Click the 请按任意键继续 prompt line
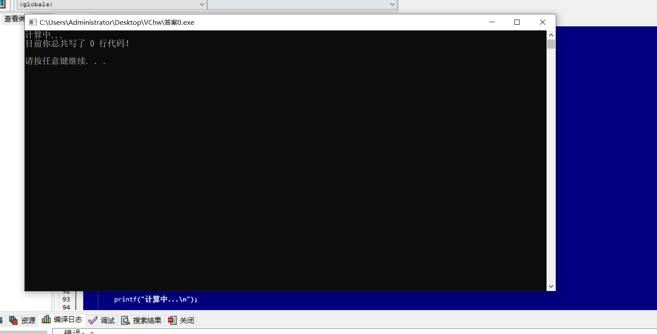The width and height of the screenshot is (657, 334). click(x=66, y=61)
